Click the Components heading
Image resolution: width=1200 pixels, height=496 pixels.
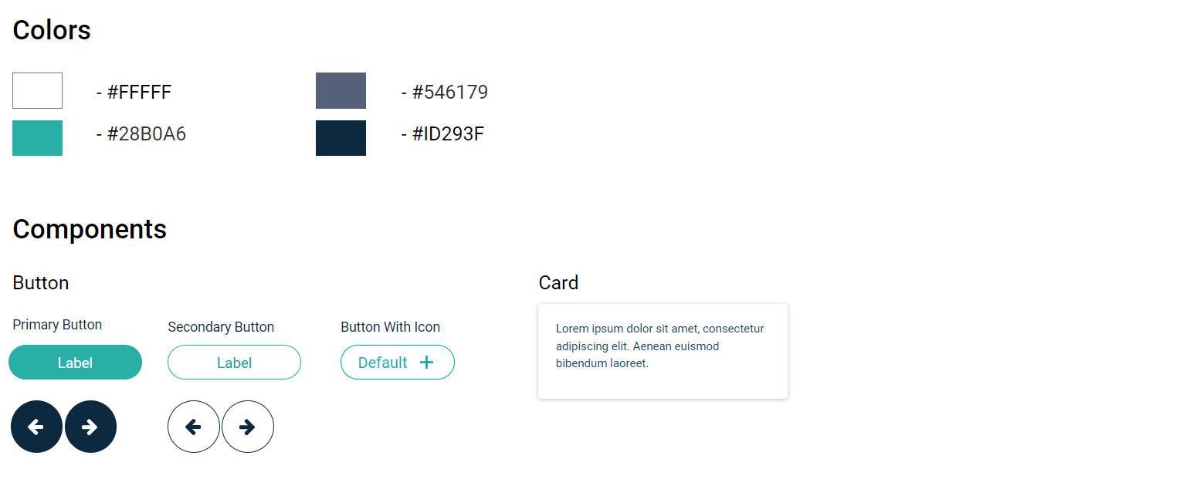[90, 229]
